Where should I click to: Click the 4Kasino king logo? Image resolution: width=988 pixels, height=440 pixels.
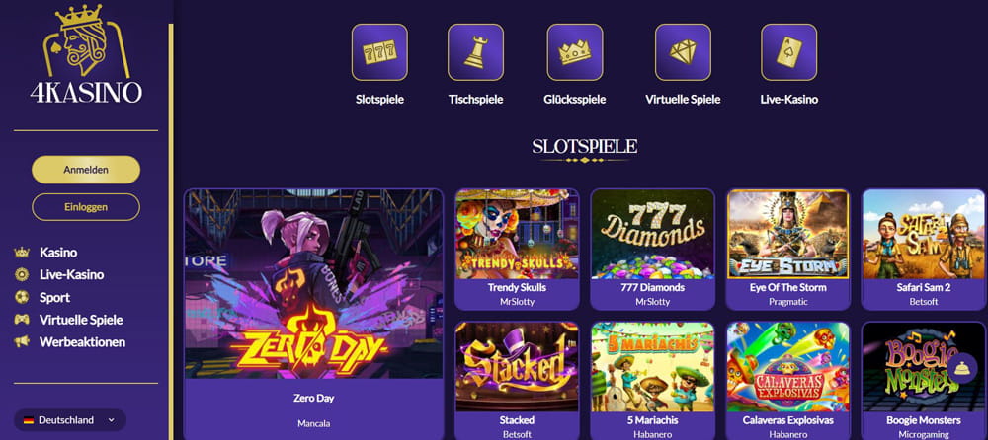[x=86, y=54]
